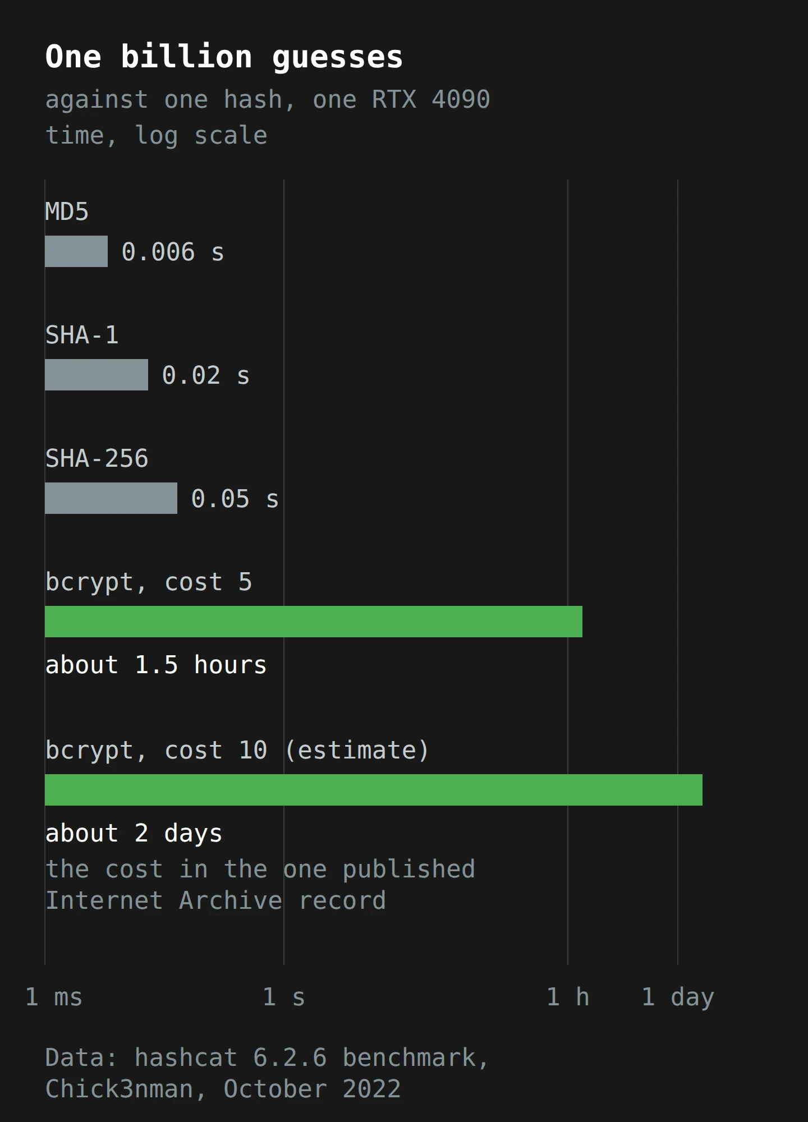
Task: Click the 'Internet Archive record' note line
Action: [215, 901]
